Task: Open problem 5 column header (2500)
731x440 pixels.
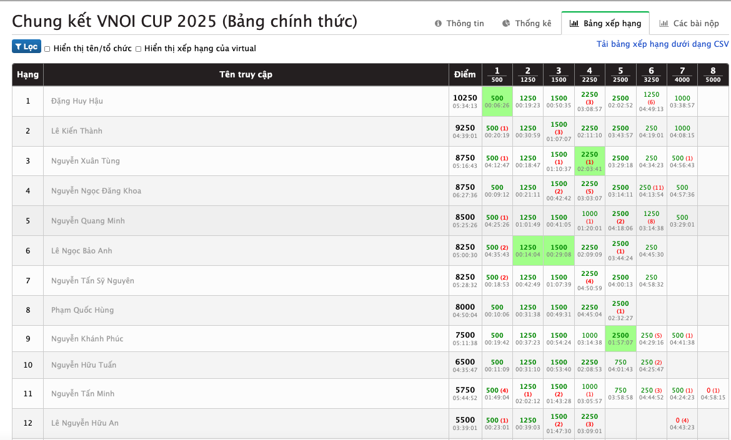Action: click(x=620, y=74)
